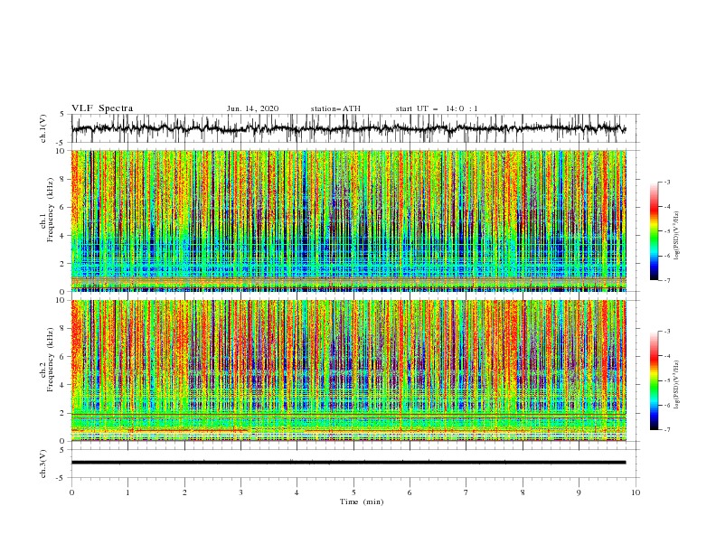Click the ch.2 "Frequency (kHz)" axis label
Screen dimensions: 716x553
(50, 360)
